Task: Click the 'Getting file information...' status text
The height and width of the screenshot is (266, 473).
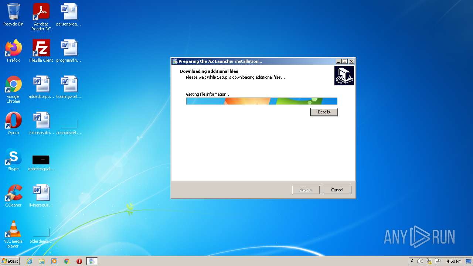Action: pyautogui.click(x=208, y=94)
